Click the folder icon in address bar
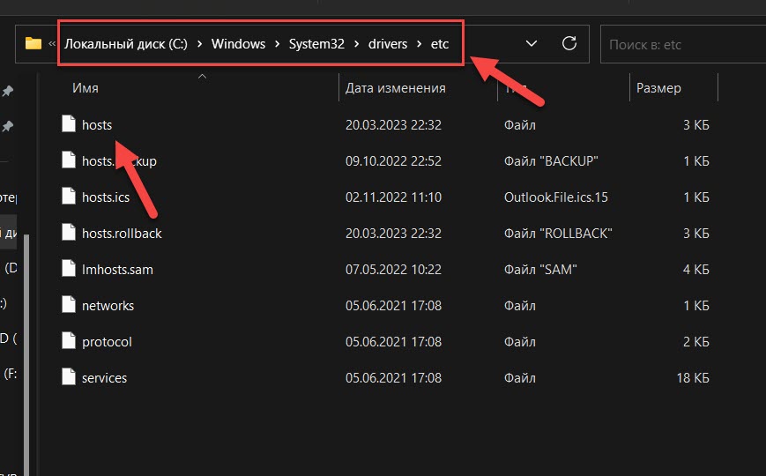The image size is (766, 476). click(33, 43)
